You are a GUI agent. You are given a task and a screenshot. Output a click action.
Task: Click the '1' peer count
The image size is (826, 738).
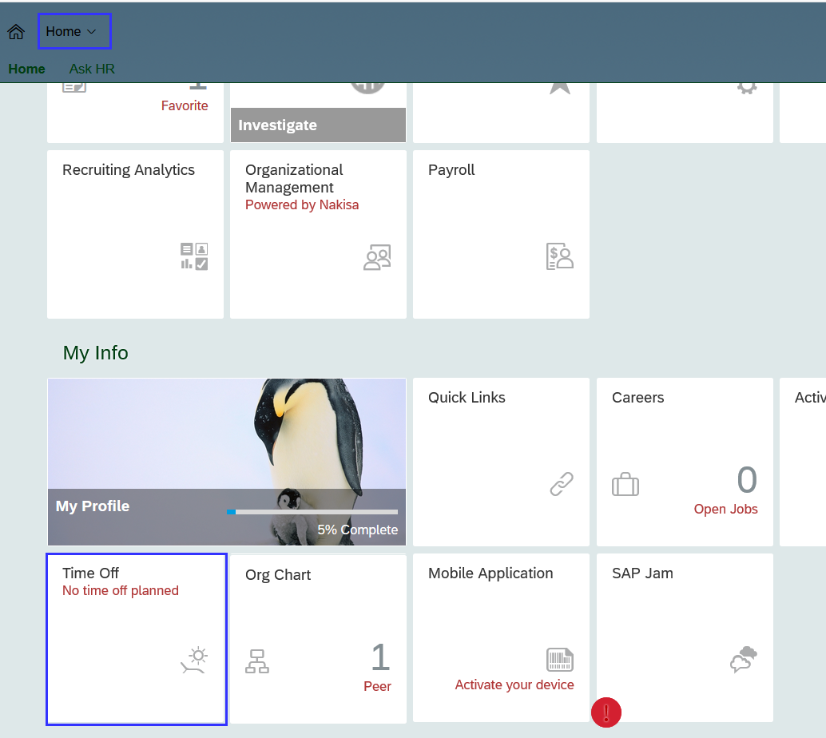380,657
